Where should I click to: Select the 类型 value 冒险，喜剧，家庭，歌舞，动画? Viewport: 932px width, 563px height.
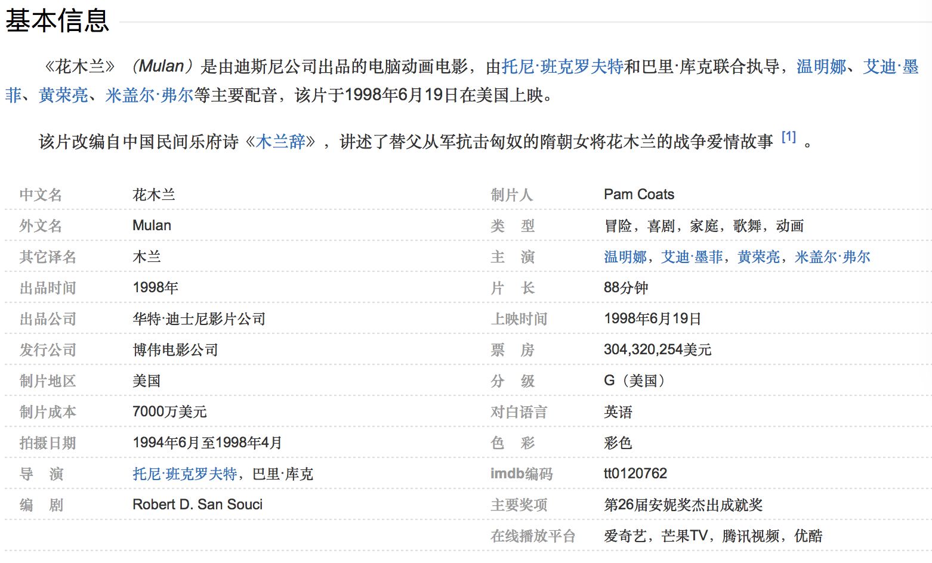coord(704,226)
